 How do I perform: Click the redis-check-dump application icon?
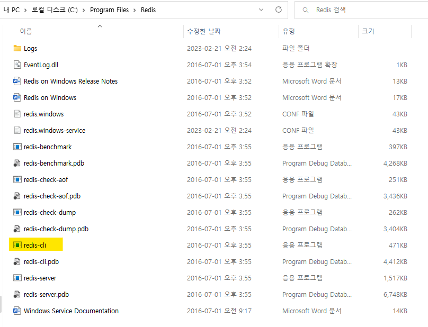click(17, 212)
